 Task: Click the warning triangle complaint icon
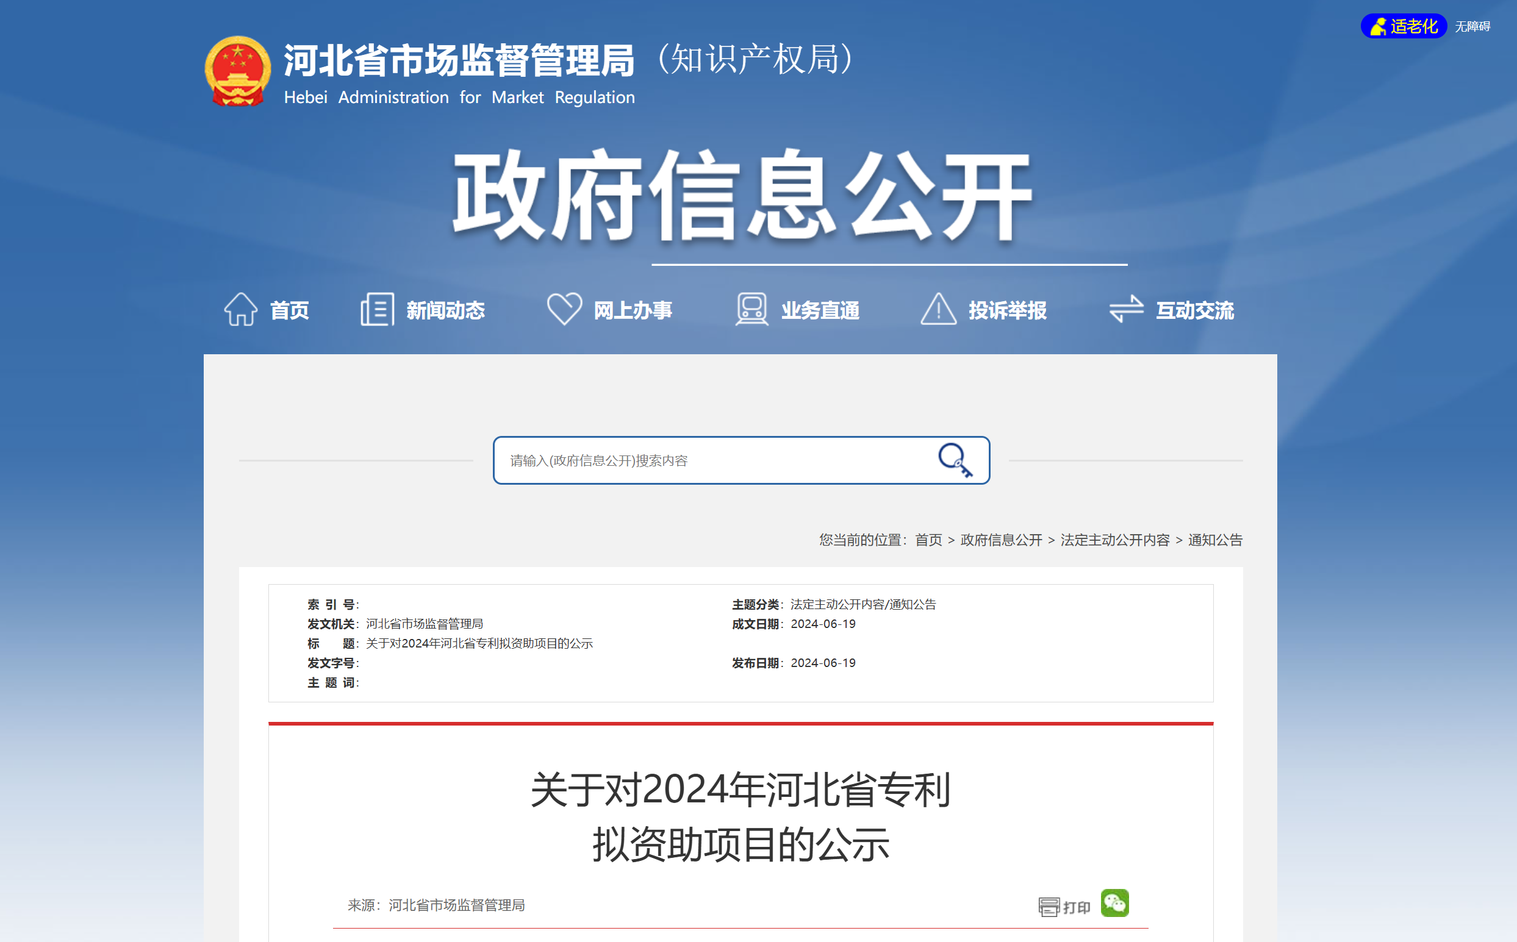tap(939, 309)
